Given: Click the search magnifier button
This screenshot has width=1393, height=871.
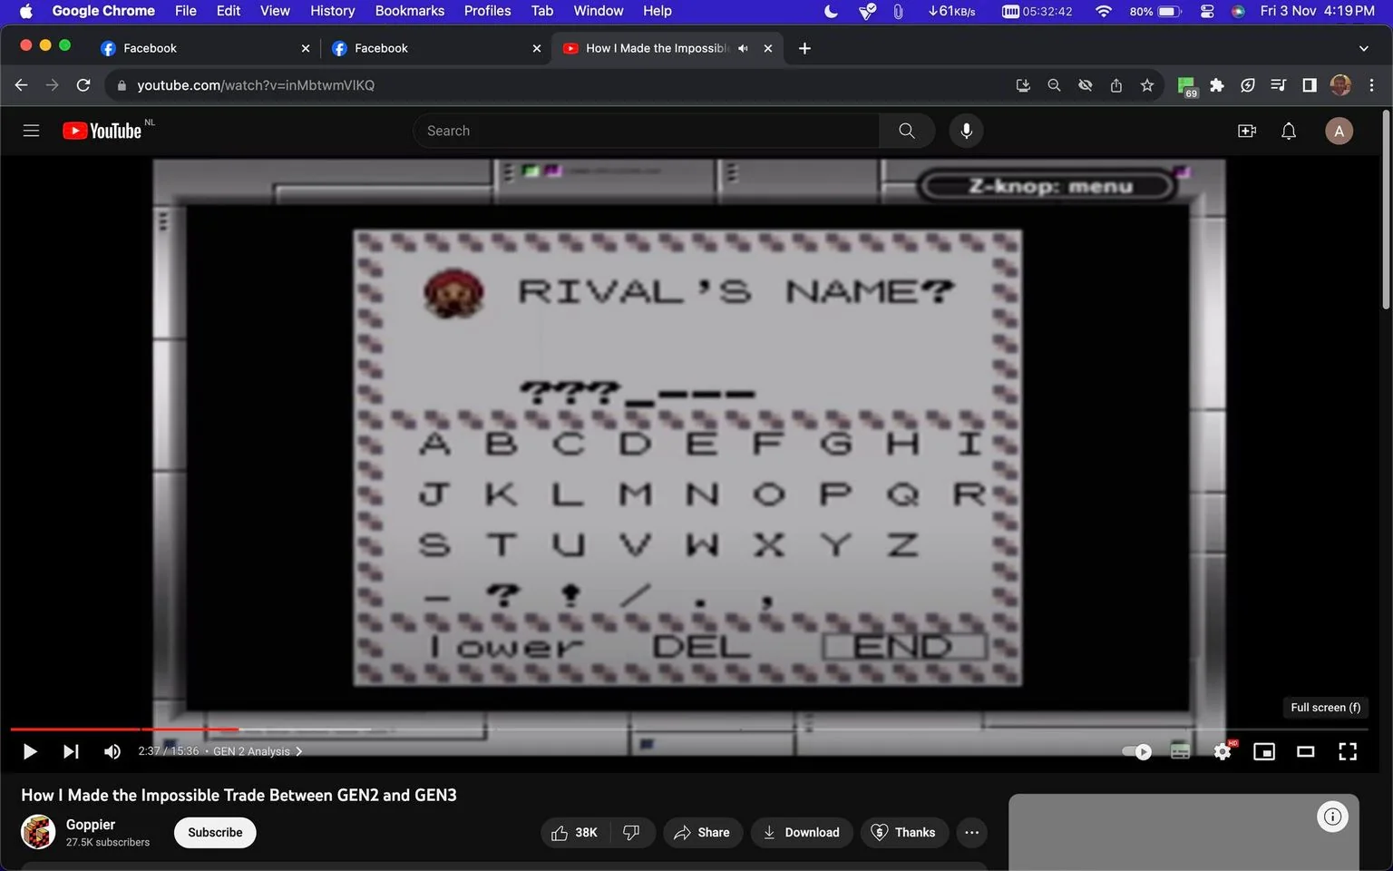Looking at the screenshot, I should 906,131.
